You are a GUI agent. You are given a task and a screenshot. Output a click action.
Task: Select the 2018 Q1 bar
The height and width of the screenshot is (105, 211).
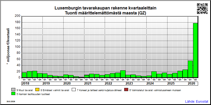tap(24, 75)
